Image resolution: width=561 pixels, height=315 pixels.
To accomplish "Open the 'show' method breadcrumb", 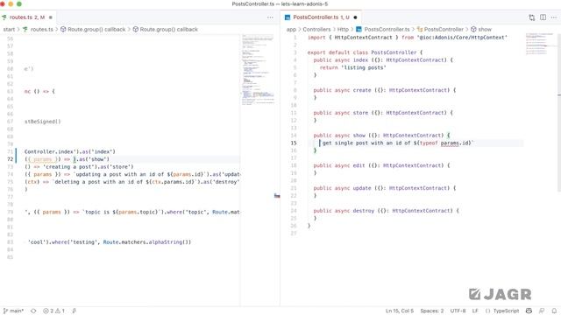I will point(481,29).
